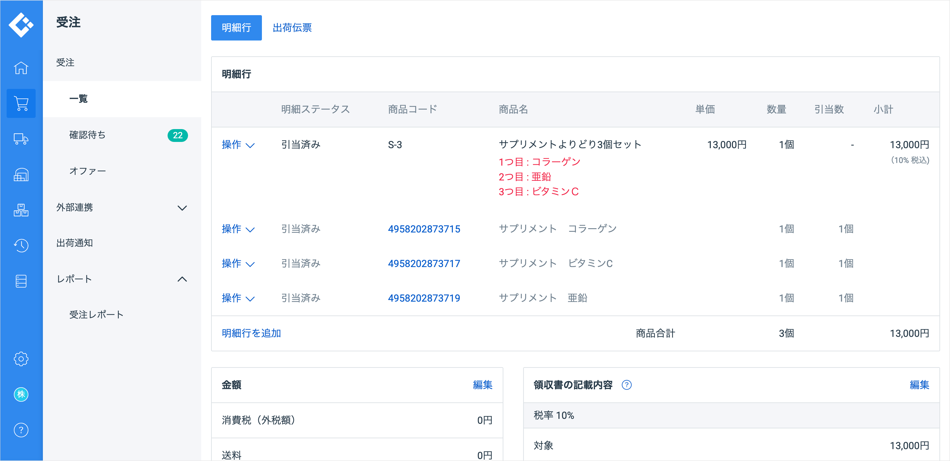The height and width of the screenshot is (461, 950).
Task: Open product code 4958202873715 link
Action: tap(424, 229)
